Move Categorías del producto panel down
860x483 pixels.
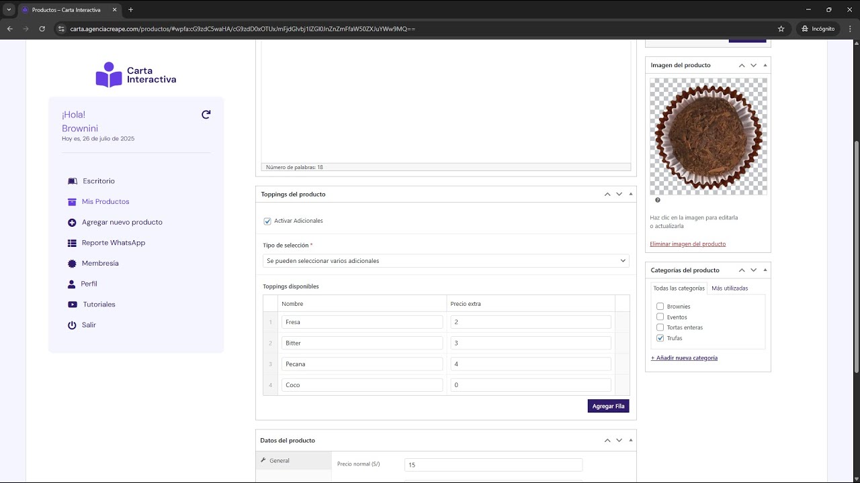753,270
